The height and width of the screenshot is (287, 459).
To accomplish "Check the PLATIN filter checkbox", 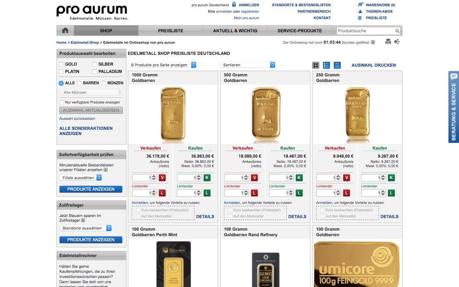I will 61,71.
